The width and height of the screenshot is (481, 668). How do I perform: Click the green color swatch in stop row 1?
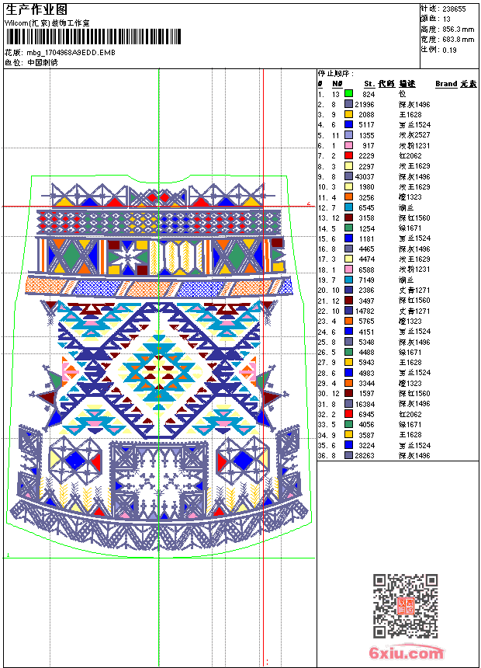click(348, 94)
